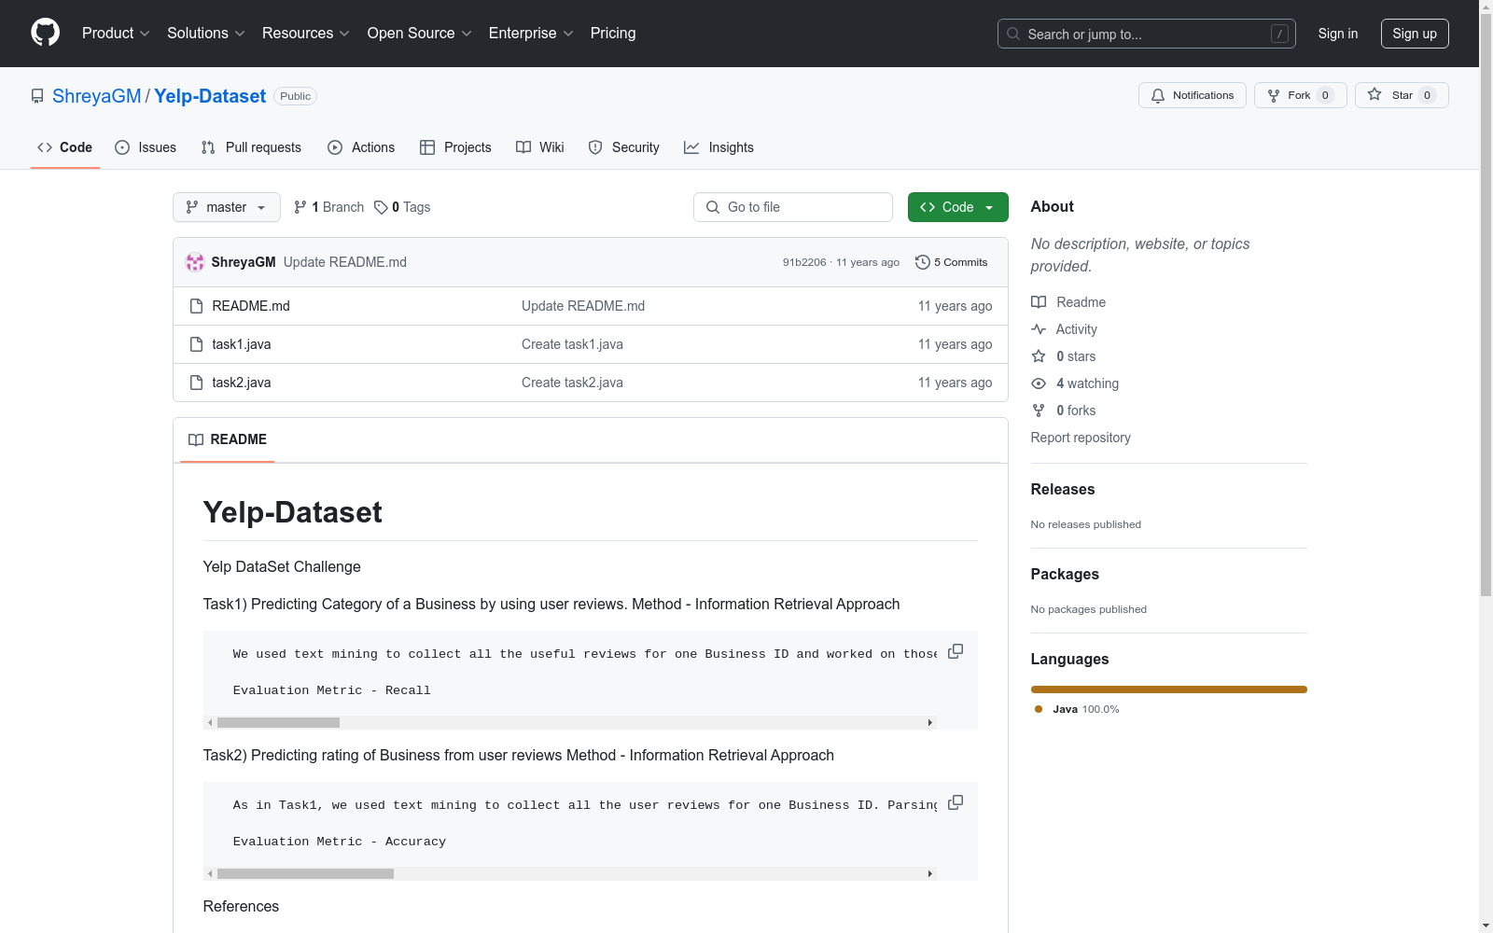Click the README.md file icon
This screenshot has width=1493, height=933.
tap(196, 306)
